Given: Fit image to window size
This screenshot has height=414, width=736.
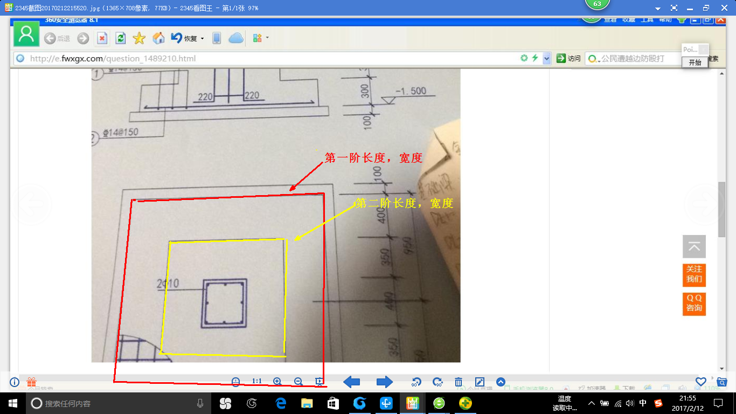Looking at the screenshot, I should 236,382.
